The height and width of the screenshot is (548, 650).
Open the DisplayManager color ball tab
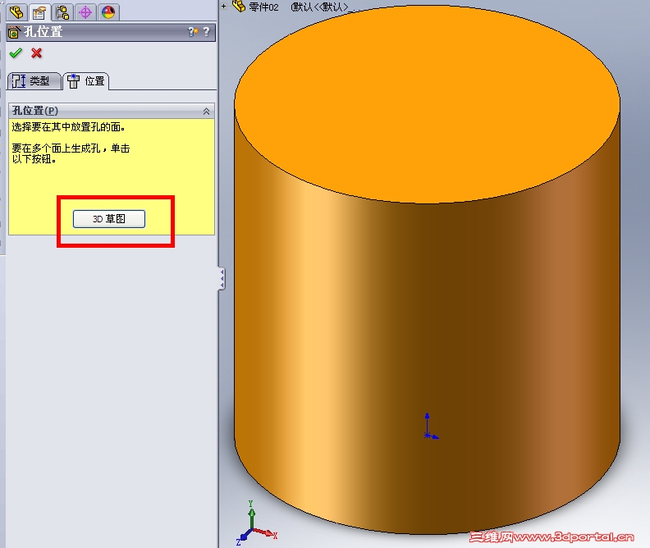108,12
